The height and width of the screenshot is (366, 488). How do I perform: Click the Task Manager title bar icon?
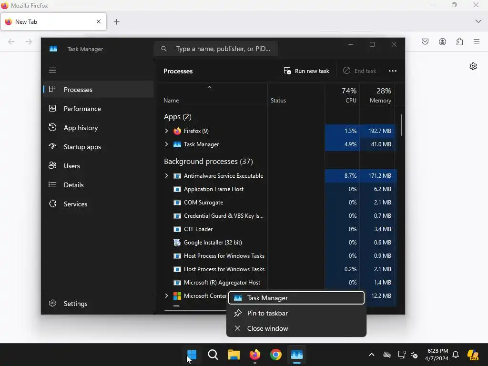(53, 49)
